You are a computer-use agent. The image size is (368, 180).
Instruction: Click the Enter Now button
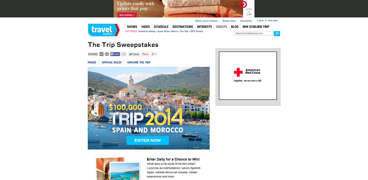(148, 140)
